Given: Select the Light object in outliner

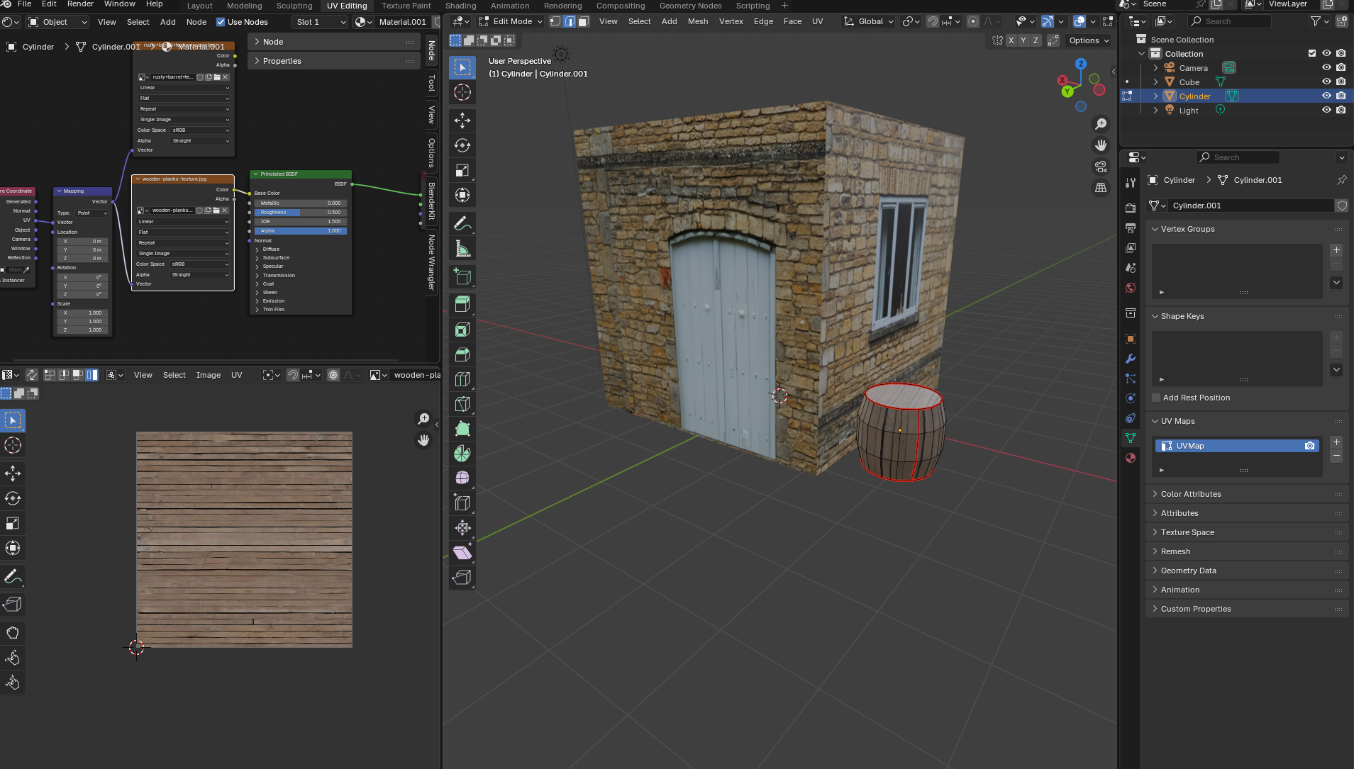Looking at the screenshot, I should click(x=1189, y=111).
